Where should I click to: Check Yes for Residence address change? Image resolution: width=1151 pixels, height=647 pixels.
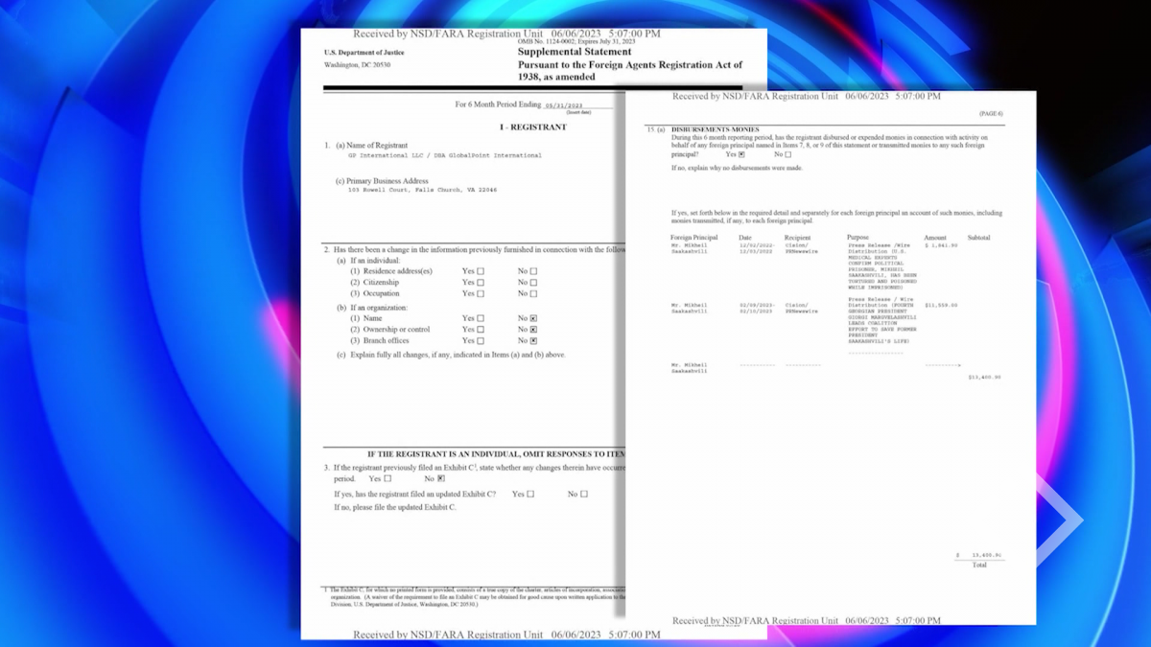point(481,271)
